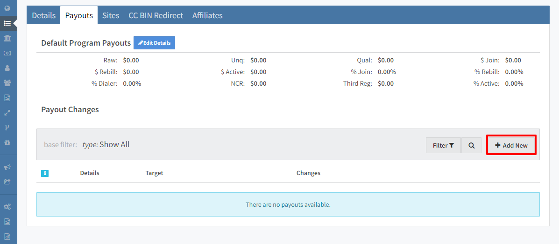Open the megaphone announcements sidebar icon

coord(7,167)
